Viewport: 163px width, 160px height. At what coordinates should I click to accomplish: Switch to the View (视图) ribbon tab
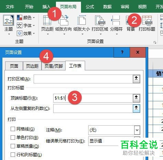pos(142,7)
